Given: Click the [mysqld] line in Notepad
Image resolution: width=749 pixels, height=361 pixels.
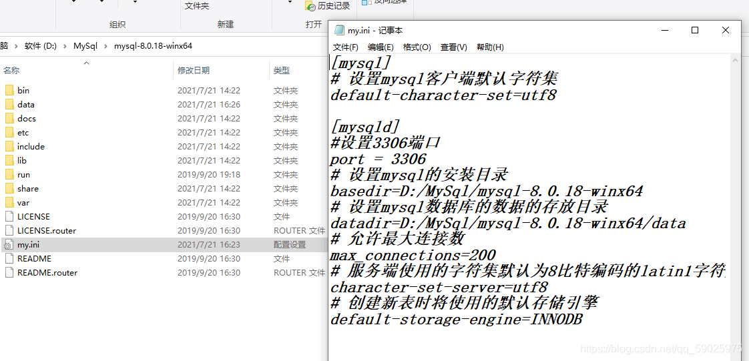Looking at the screenshot, I should 365,127.
